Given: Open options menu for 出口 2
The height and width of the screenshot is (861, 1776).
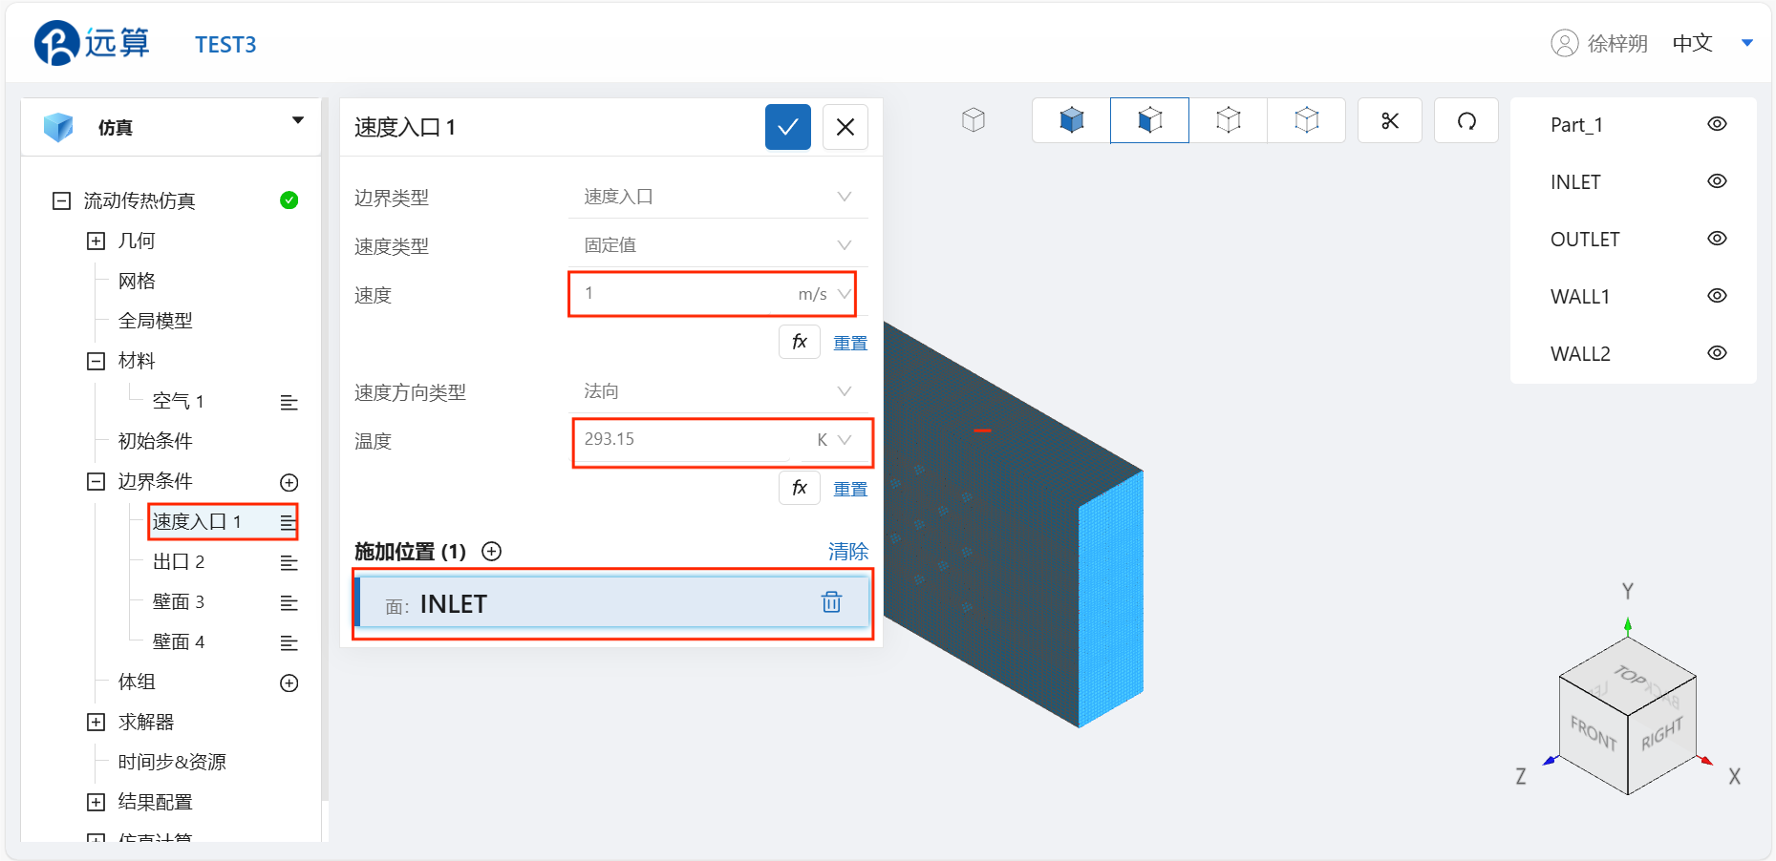Looking at the screenshot, I should coord(289,562).
